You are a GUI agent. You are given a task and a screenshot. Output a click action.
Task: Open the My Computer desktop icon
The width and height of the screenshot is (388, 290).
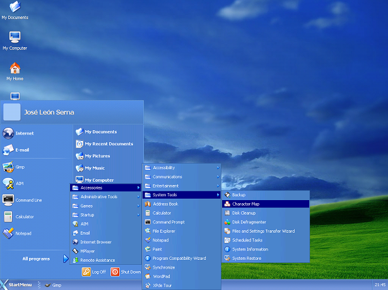click(15, 41)
